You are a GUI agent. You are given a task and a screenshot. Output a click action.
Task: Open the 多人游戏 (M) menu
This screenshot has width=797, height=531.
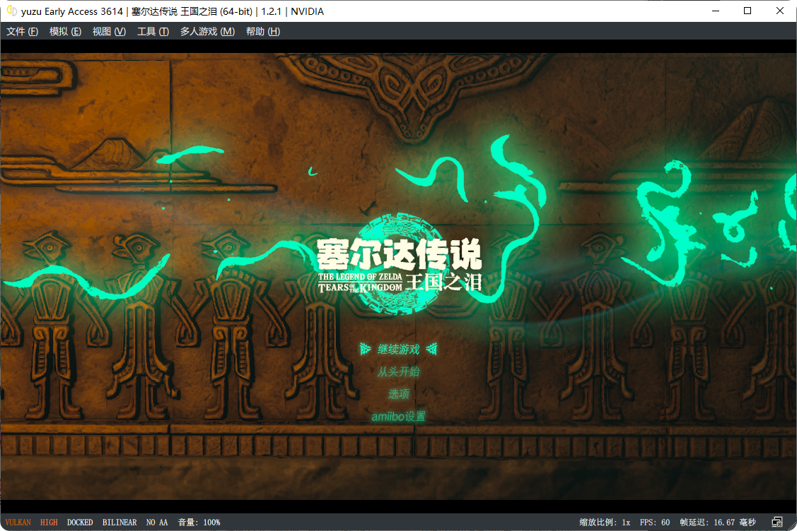point(207,32)
